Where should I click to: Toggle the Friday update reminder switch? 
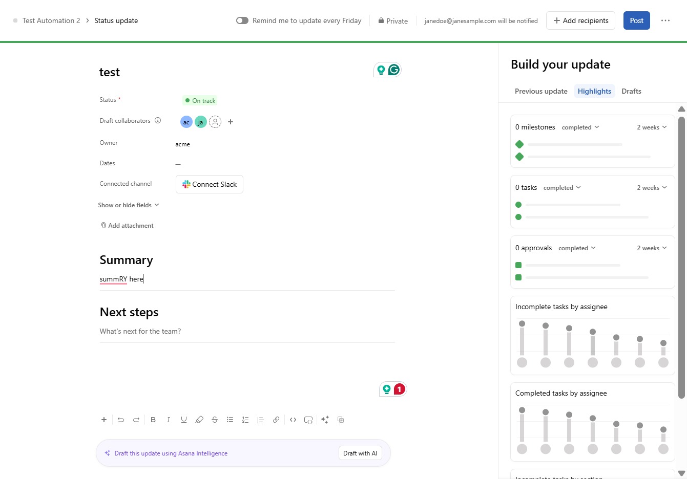point(242,20)
